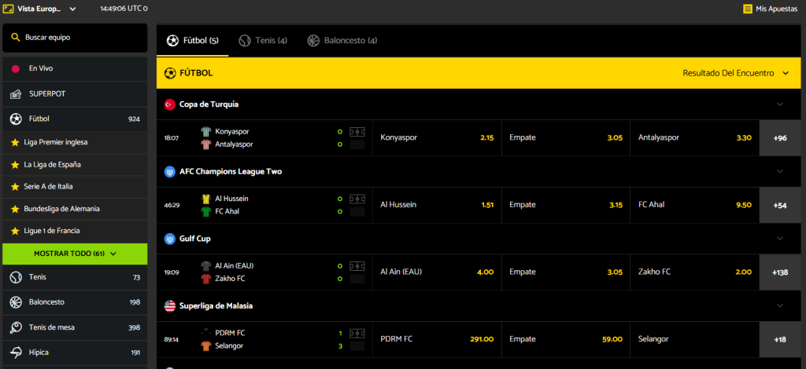
Task: Click the SUPERPOT ticket icon
Action: [16, 93]
